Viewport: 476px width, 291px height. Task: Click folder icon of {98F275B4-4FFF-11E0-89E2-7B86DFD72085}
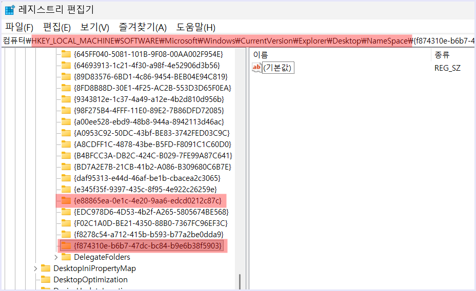tap(66, 110)
